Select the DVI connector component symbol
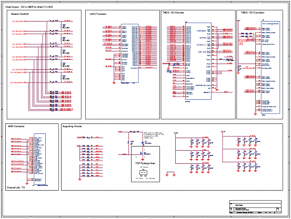Image resolution: width=291 pixels, height=219 pixels. coord(270,67)
